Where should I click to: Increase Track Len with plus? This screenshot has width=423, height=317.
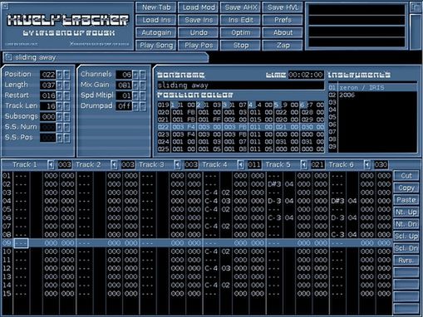tap(60, 106)
